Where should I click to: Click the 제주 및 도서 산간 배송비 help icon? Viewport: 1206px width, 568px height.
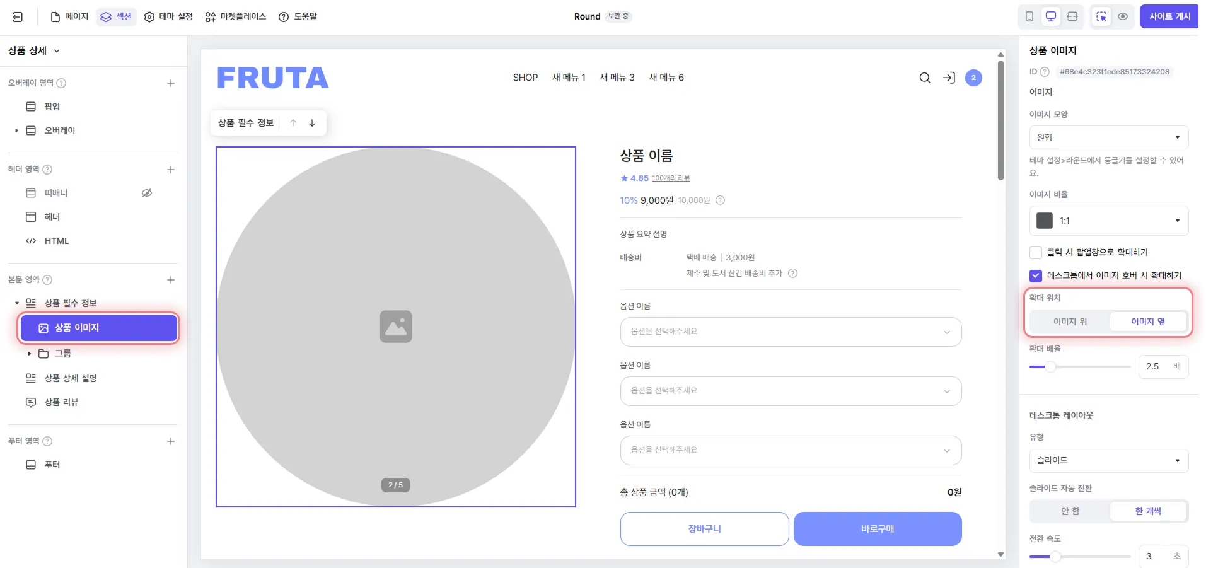click(x=793, y=274)
